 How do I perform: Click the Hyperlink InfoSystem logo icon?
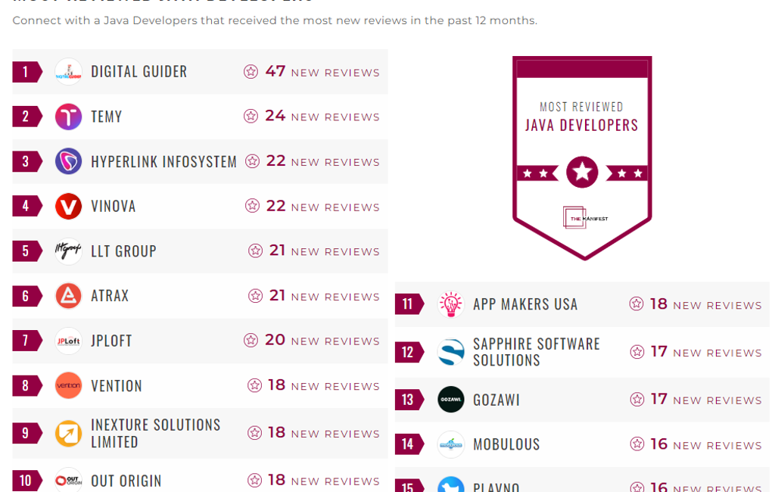click(x=68, y=161)
